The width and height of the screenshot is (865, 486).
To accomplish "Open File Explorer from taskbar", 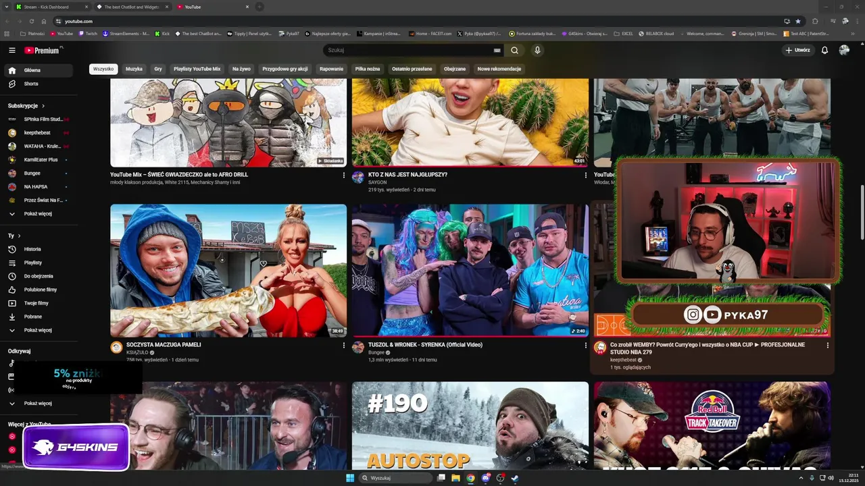I will pyautogui.click(x=455, y=478).
